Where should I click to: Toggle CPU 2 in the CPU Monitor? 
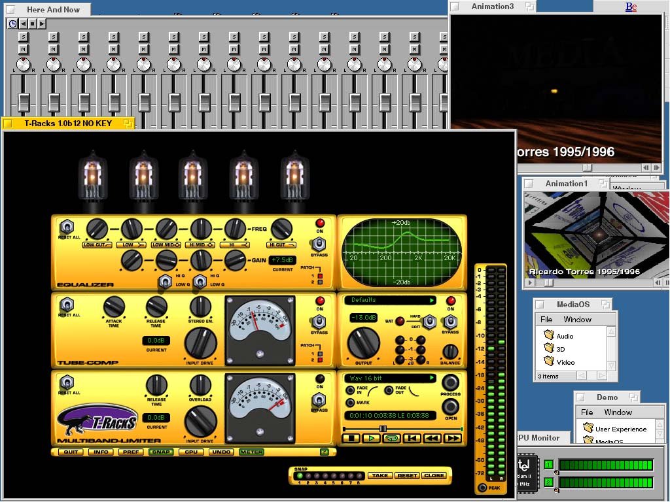(549, 482)
